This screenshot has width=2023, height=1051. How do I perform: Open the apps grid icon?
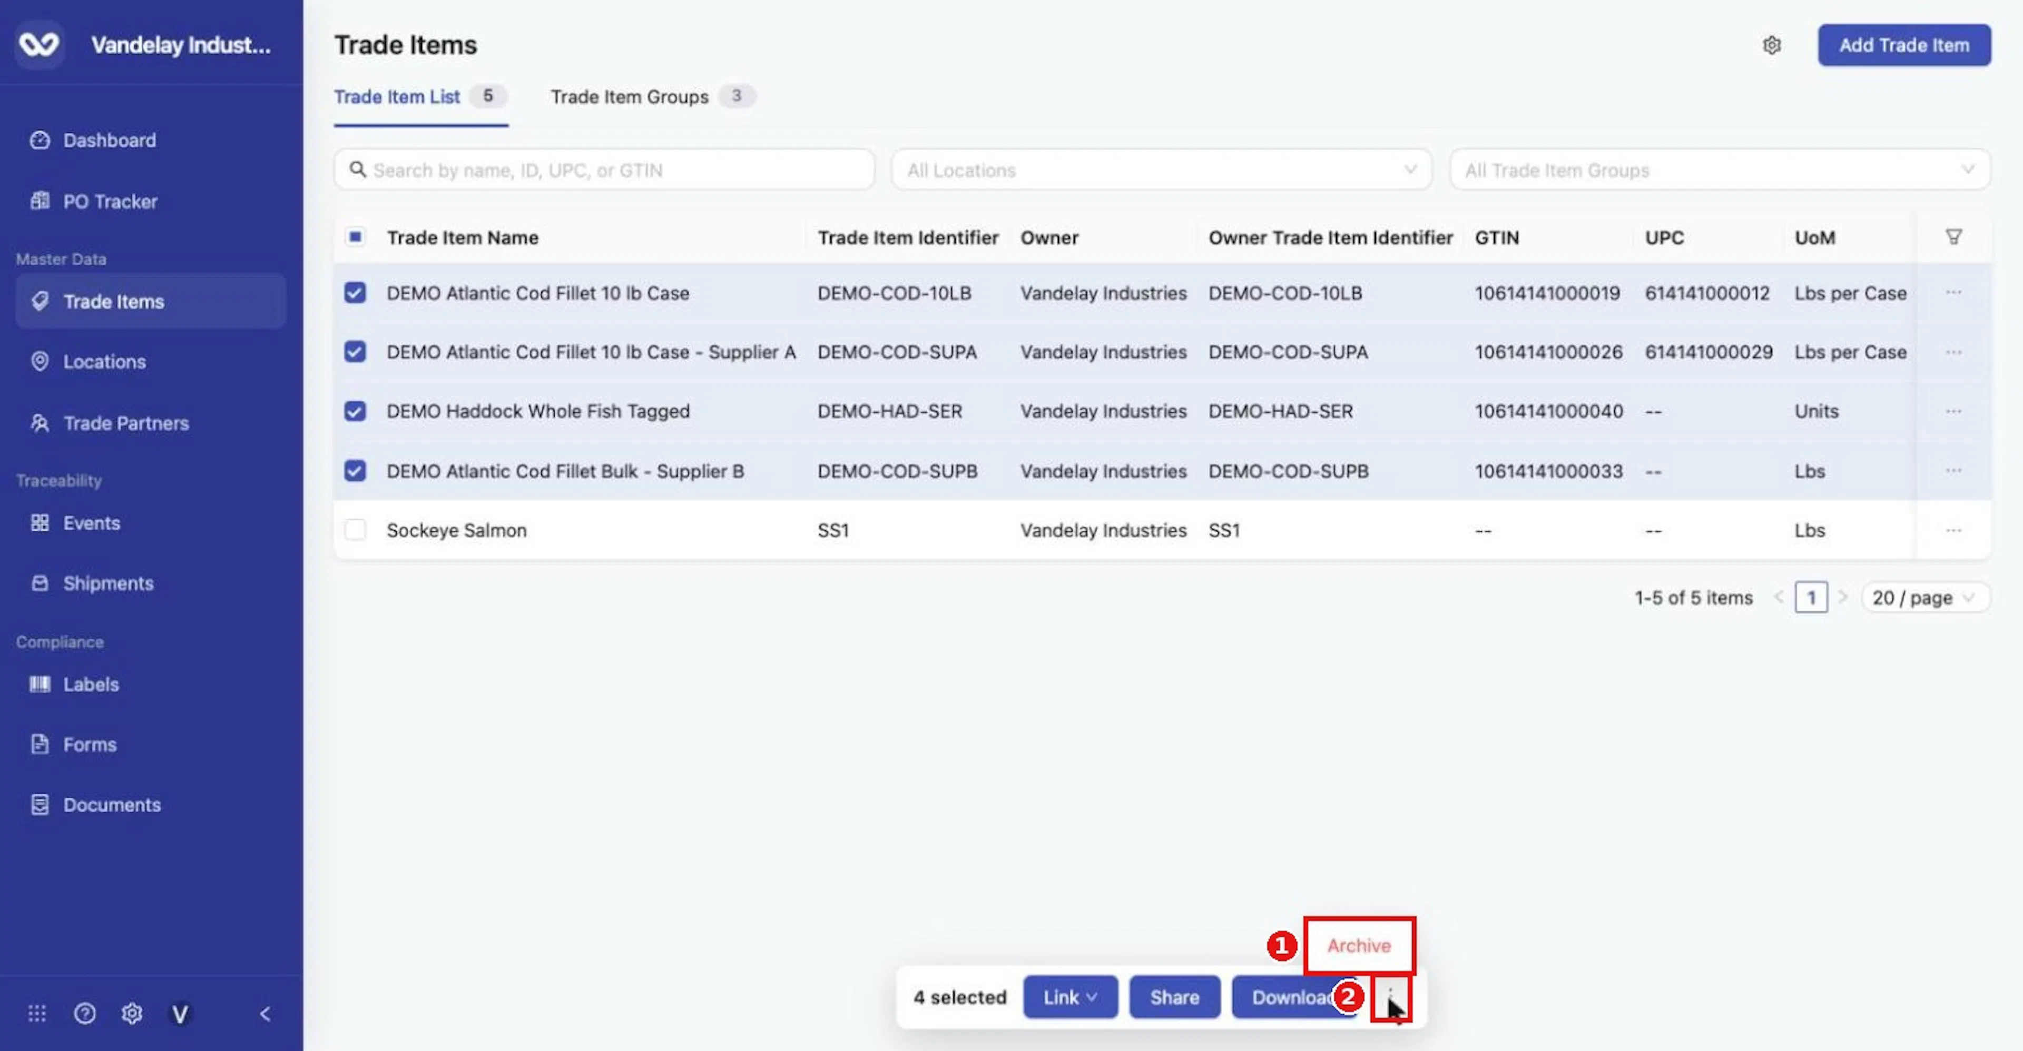pyautogui.click(x=37, y=1013)
